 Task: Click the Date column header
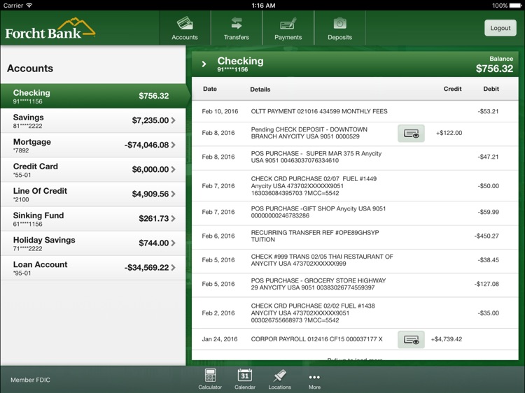tap(210, 89)
